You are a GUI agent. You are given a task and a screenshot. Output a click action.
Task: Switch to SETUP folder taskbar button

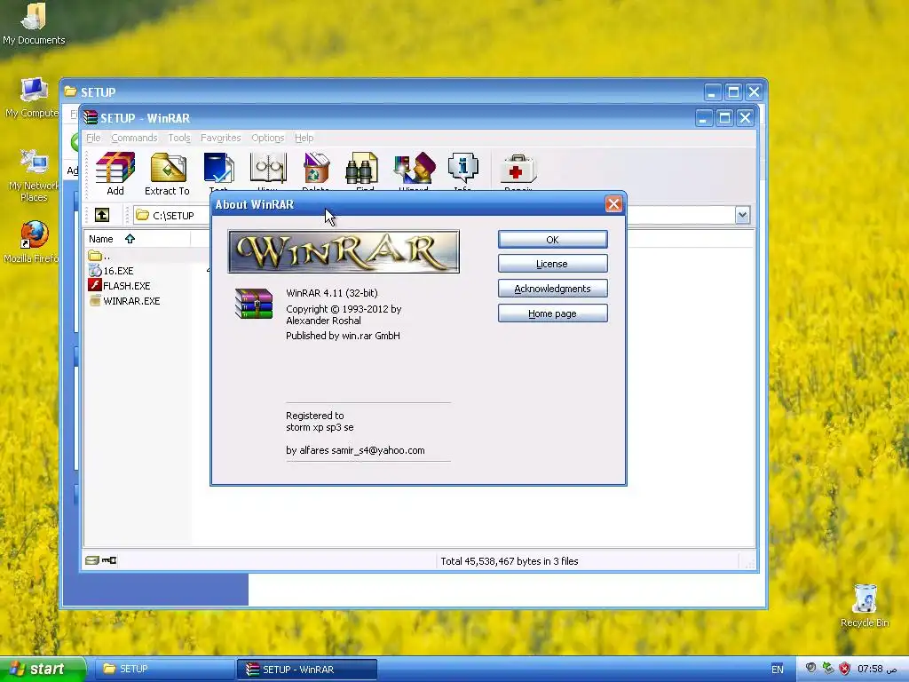click(x=164, y=670)
